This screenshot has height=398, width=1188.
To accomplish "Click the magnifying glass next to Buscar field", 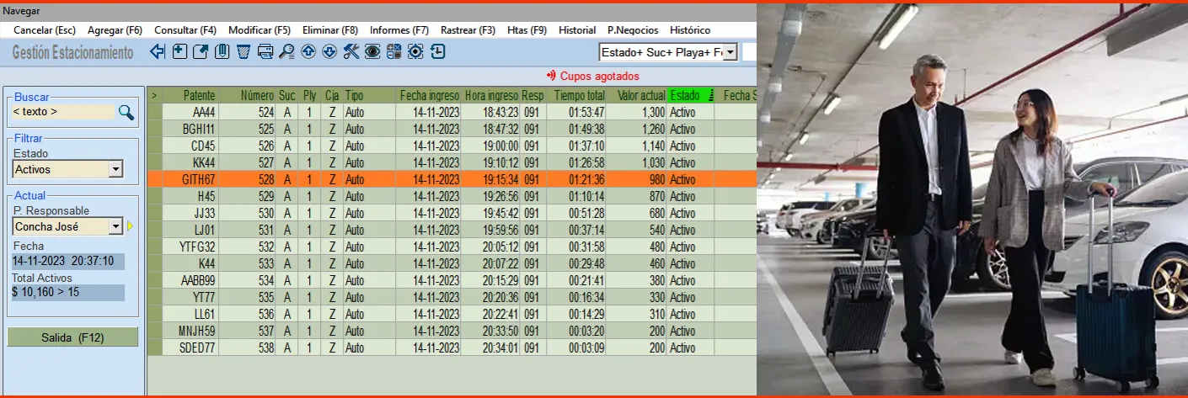I will tap(126, 112).
